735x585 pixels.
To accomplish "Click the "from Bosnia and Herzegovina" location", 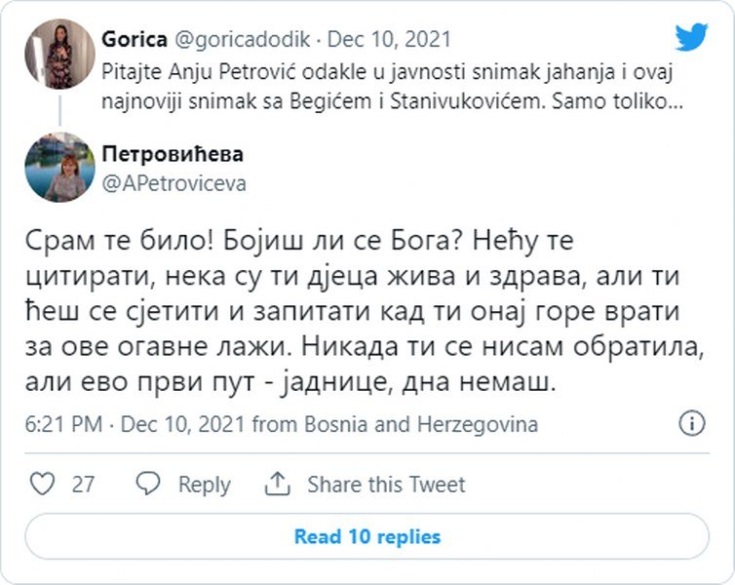I will (x=395, y=425).
